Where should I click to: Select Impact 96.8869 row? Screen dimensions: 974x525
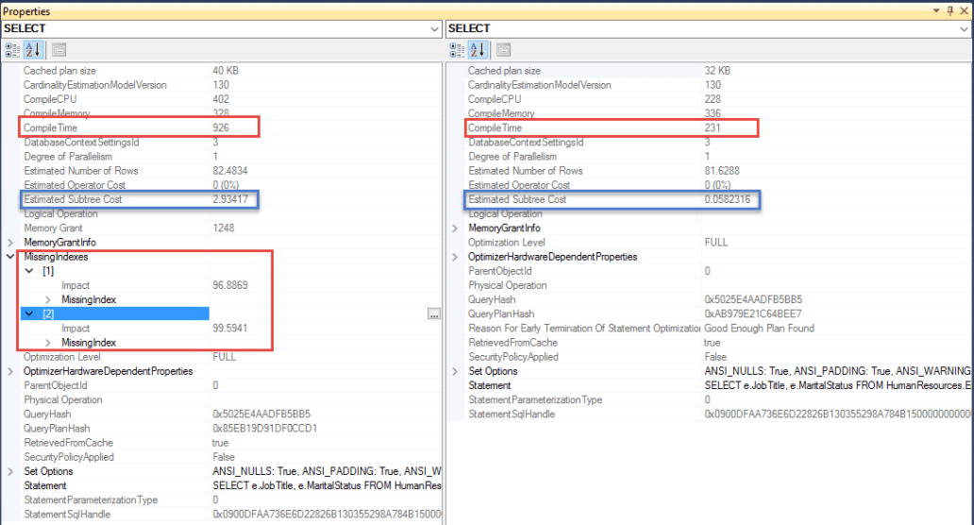pos(230,285)
